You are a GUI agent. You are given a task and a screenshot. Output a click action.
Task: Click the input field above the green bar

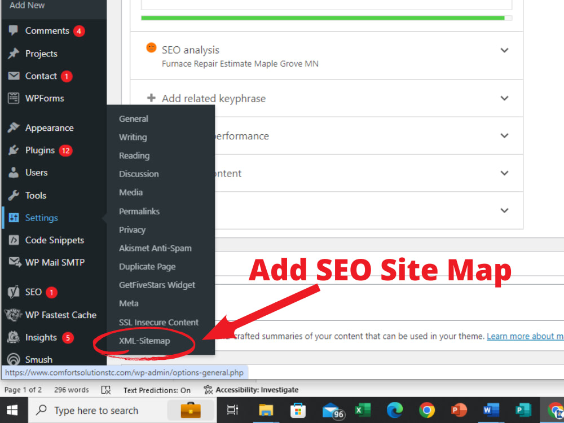pos(326,5)
